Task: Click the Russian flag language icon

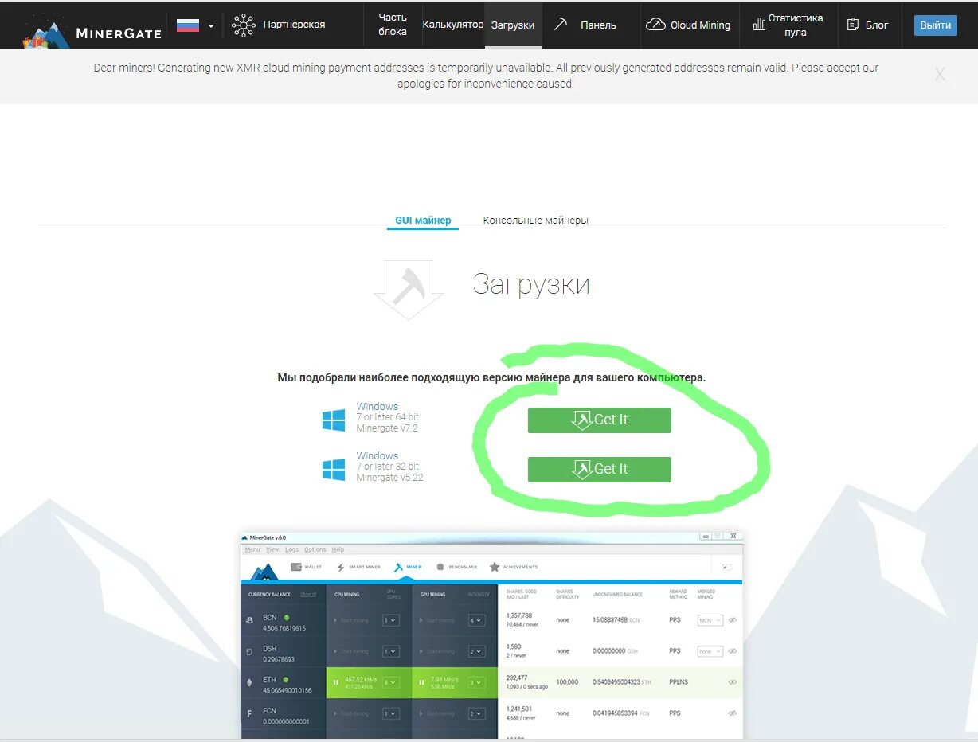Action: (188, 25)
